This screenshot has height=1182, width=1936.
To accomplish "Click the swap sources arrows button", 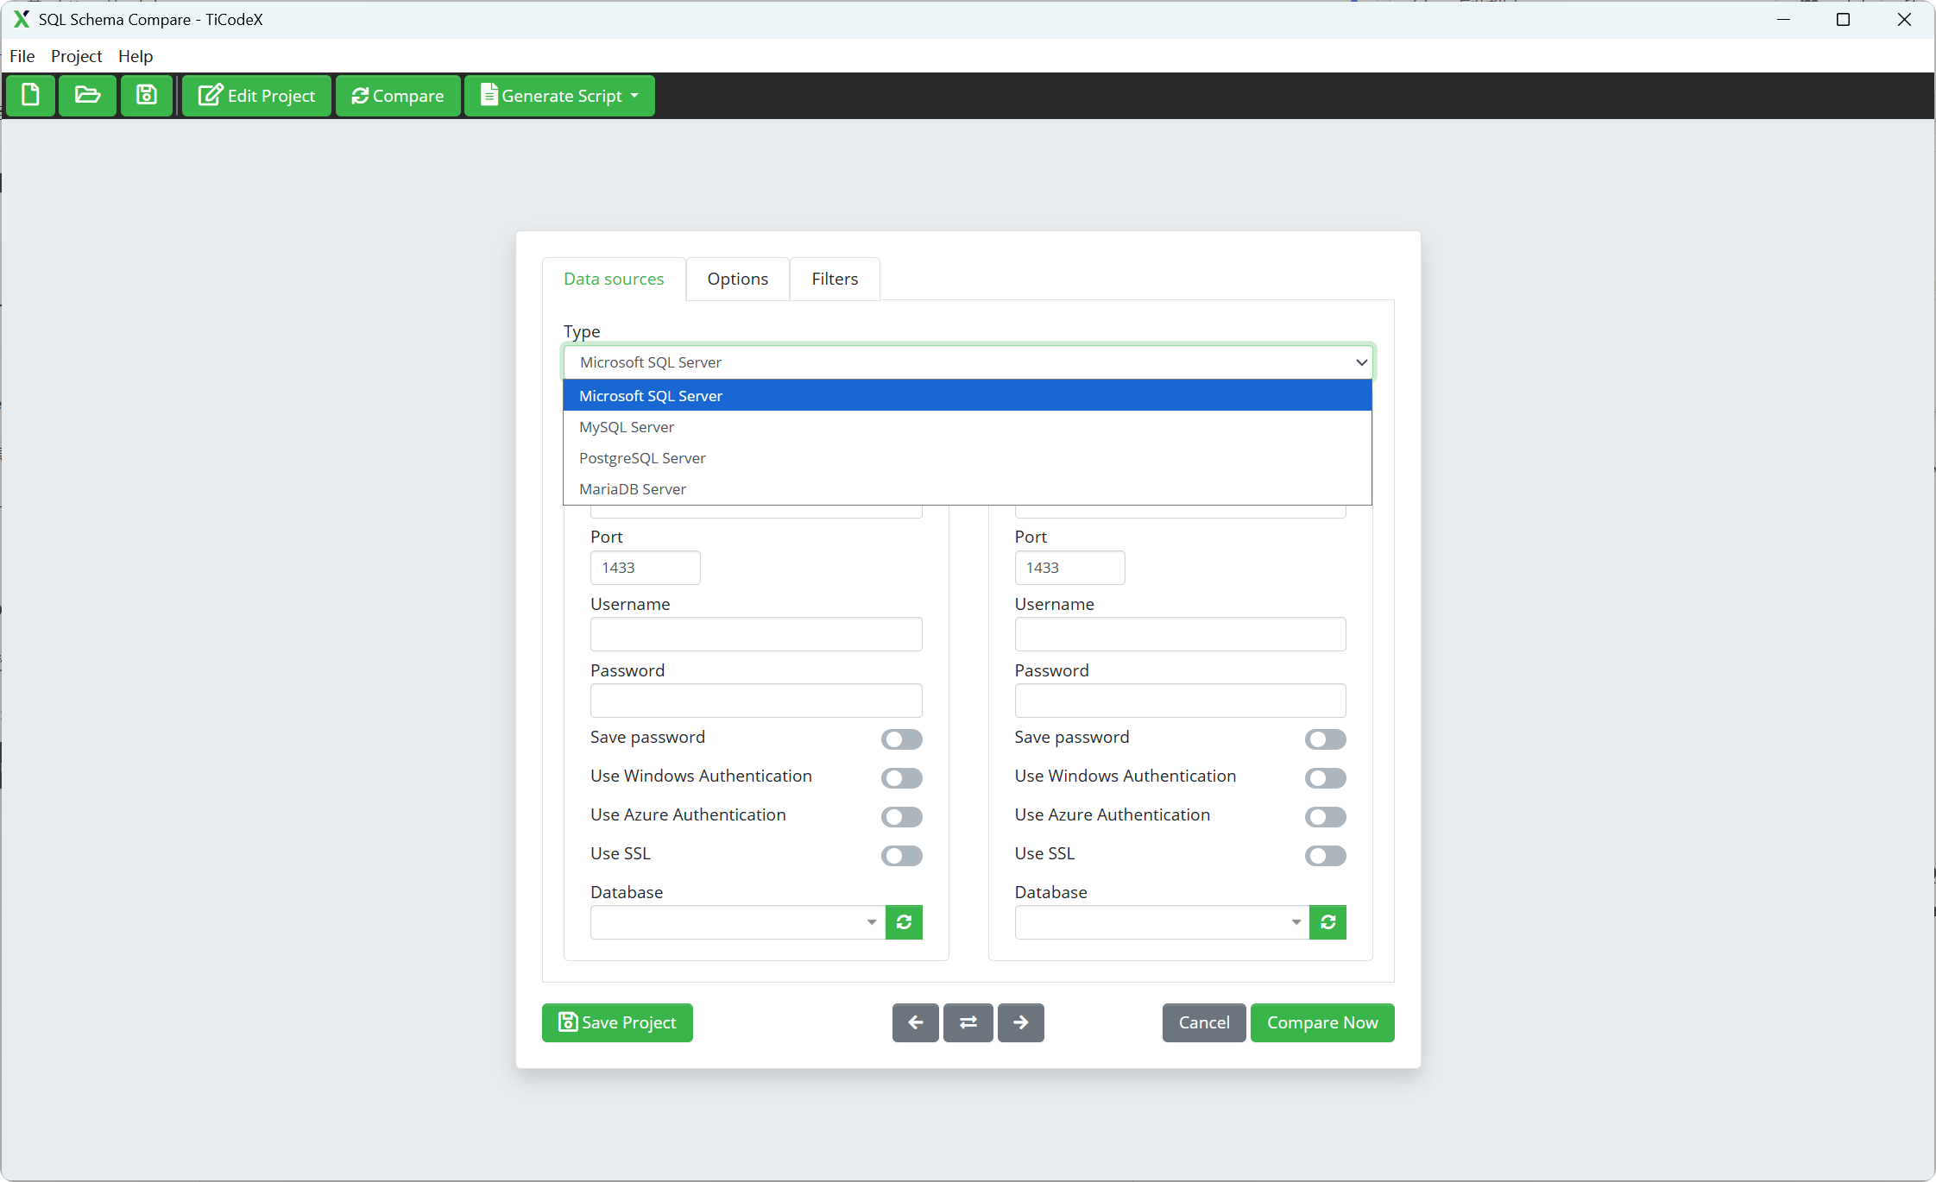I will [x=968, y=1022].
